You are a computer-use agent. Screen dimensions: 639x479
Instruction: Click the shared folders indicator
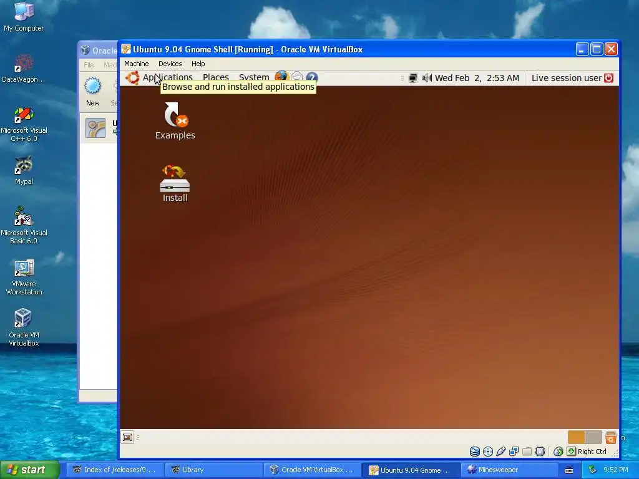pyautogui.click(x=527, y=452)
